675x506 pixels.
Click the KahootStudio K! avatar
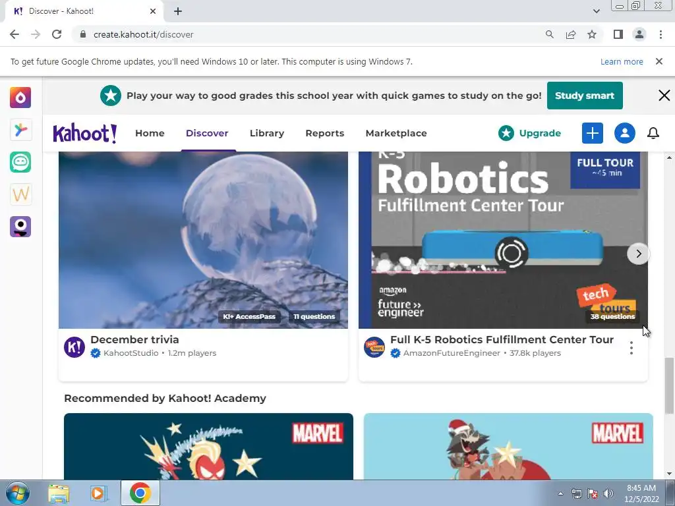(x=74, y=347)
